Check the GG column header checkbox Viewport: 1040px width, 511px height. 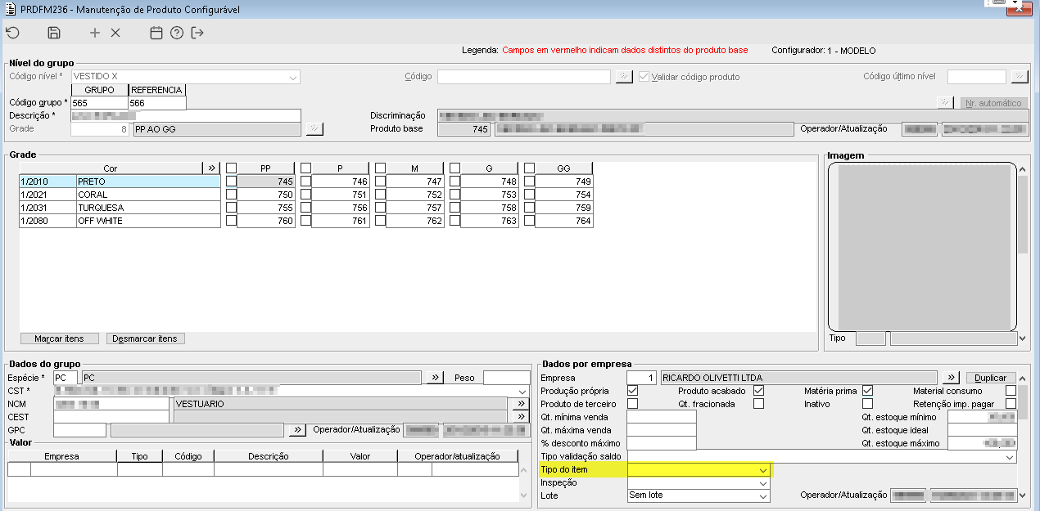click(x=530, y=168)
